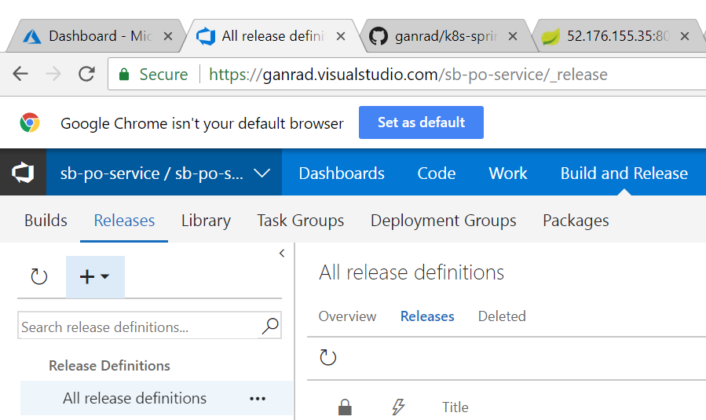Collapse the left pane with chevron
Image resolution: width=706 pixels, height=420 pixels.
pyautogui.click(x=282, y=254)
